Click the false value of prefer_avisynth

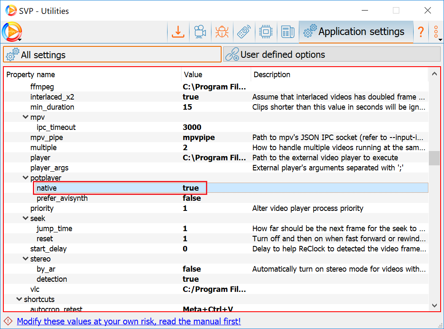tap(192, 198)
